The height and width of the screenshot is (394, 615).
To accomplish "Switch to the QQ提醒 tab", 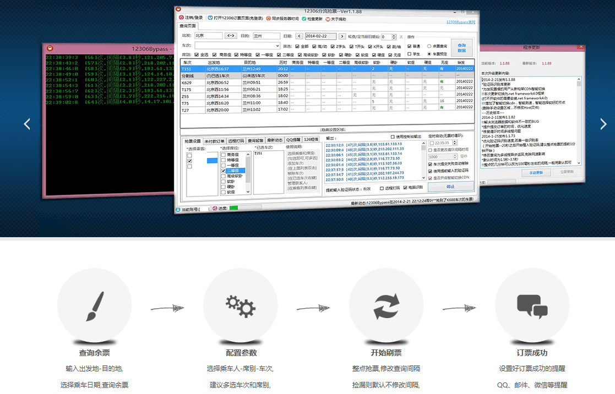I will tap(293, 140).
